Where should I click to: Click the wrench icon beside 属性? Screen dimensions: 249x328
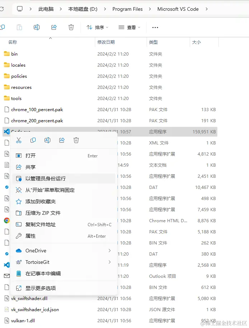tap(19, 236)
